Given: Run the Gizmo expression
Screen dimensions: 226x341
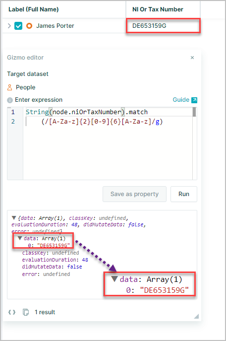Looking at the screenshot, I should [x=184, y=194].
